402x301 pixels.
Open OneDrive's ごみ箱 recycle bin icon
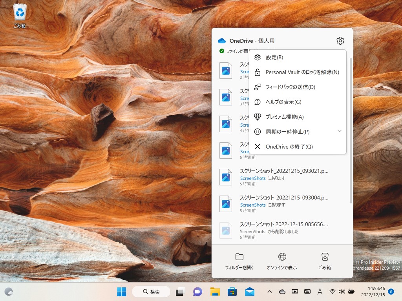[325, 257]
